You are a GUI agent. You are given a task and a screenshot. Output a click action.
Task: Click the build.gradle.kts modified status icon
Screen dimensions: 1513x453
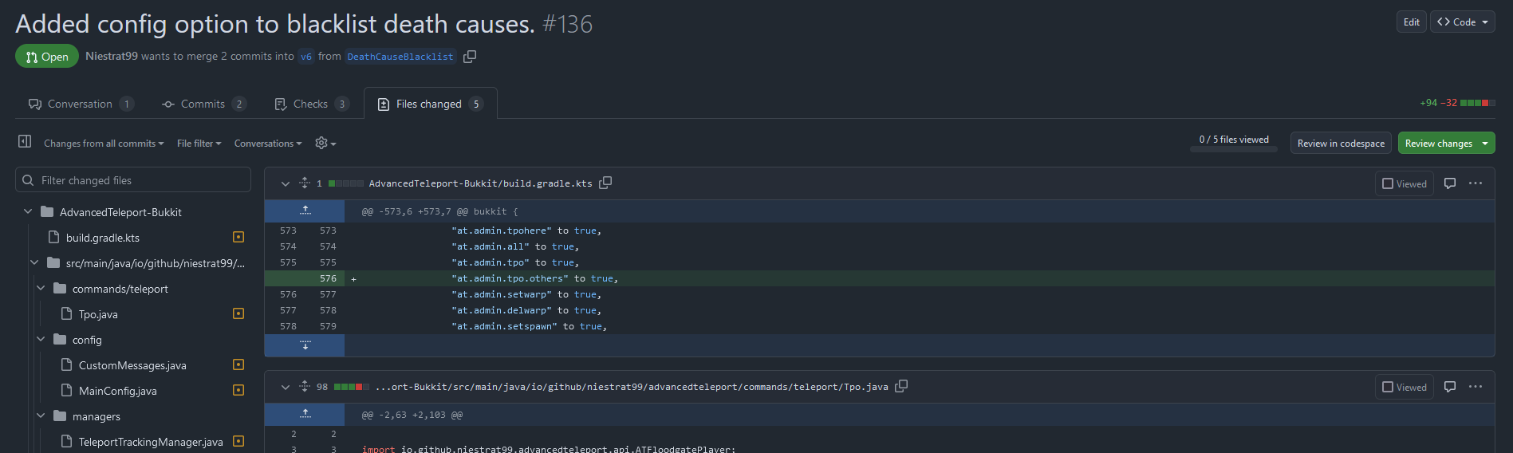point(238,237)
